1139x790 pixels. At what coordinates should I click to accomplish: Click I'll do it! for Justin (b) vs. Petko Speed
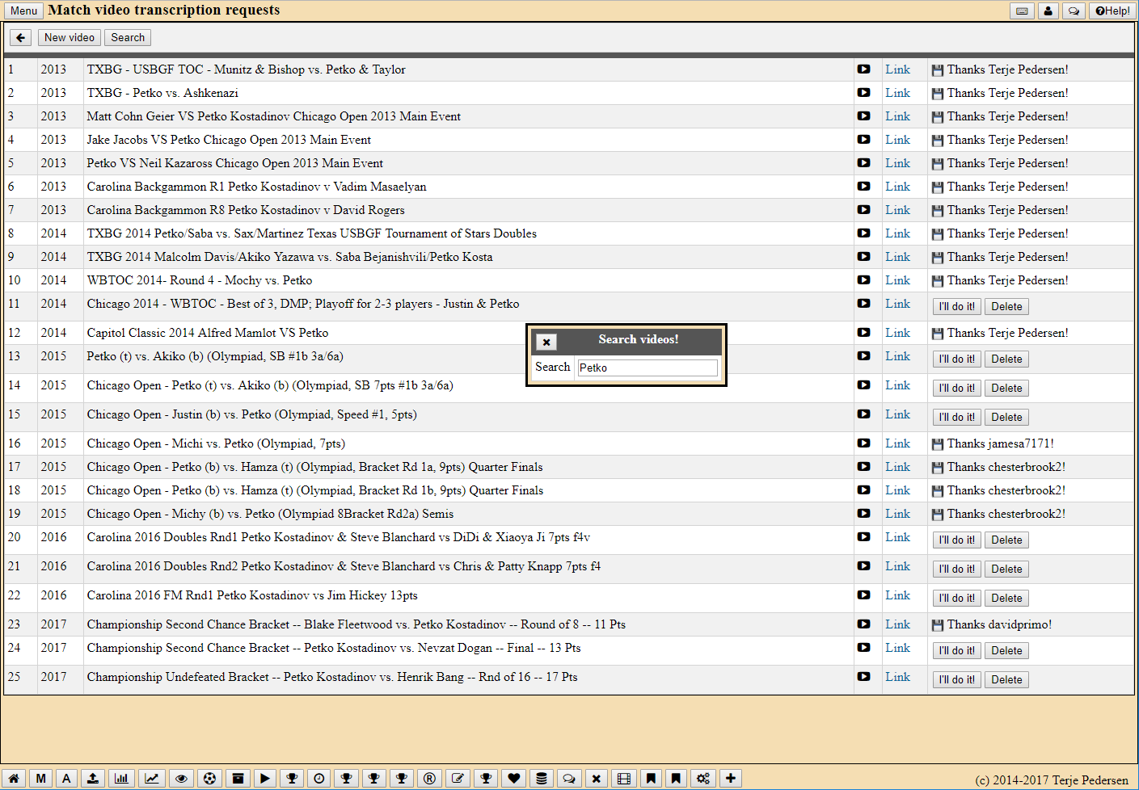(957, 418)
